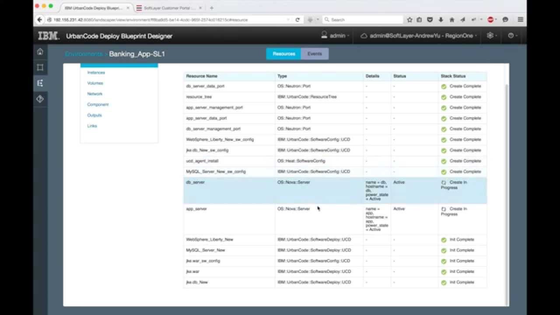Image resolution: width=560 pixels, height=315 pixels.
Task: Open the downloads arrow icon
Action: click(x=441, y=20)
